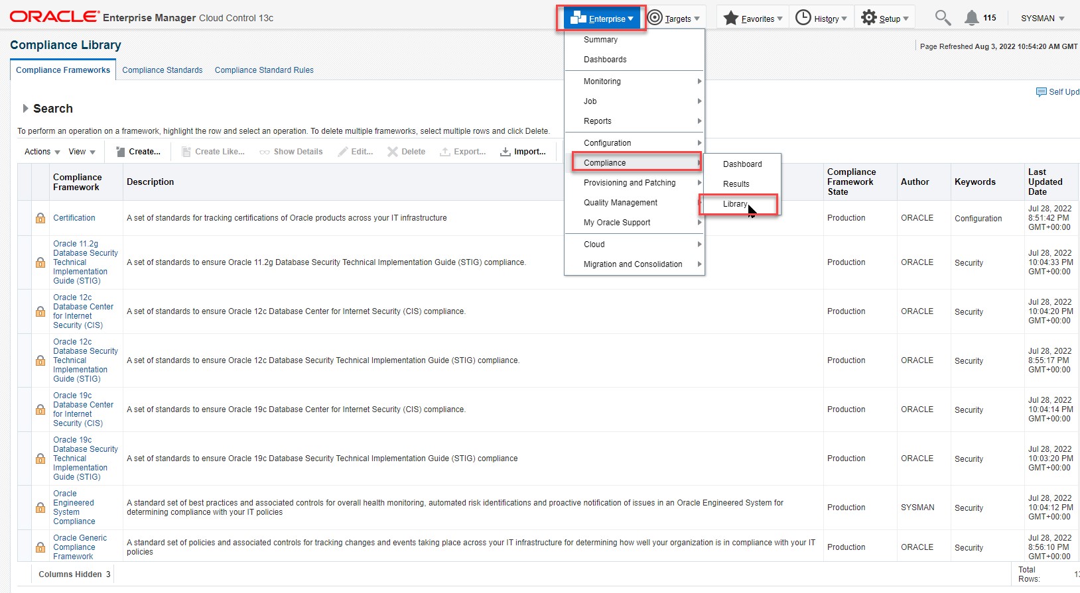Open the History menu dropdown
1080x593 pixels.
(821, 19)
